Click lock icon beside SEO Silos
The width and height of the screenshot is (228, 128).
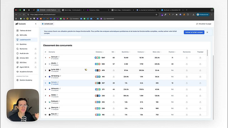click(x=35, y=63)
